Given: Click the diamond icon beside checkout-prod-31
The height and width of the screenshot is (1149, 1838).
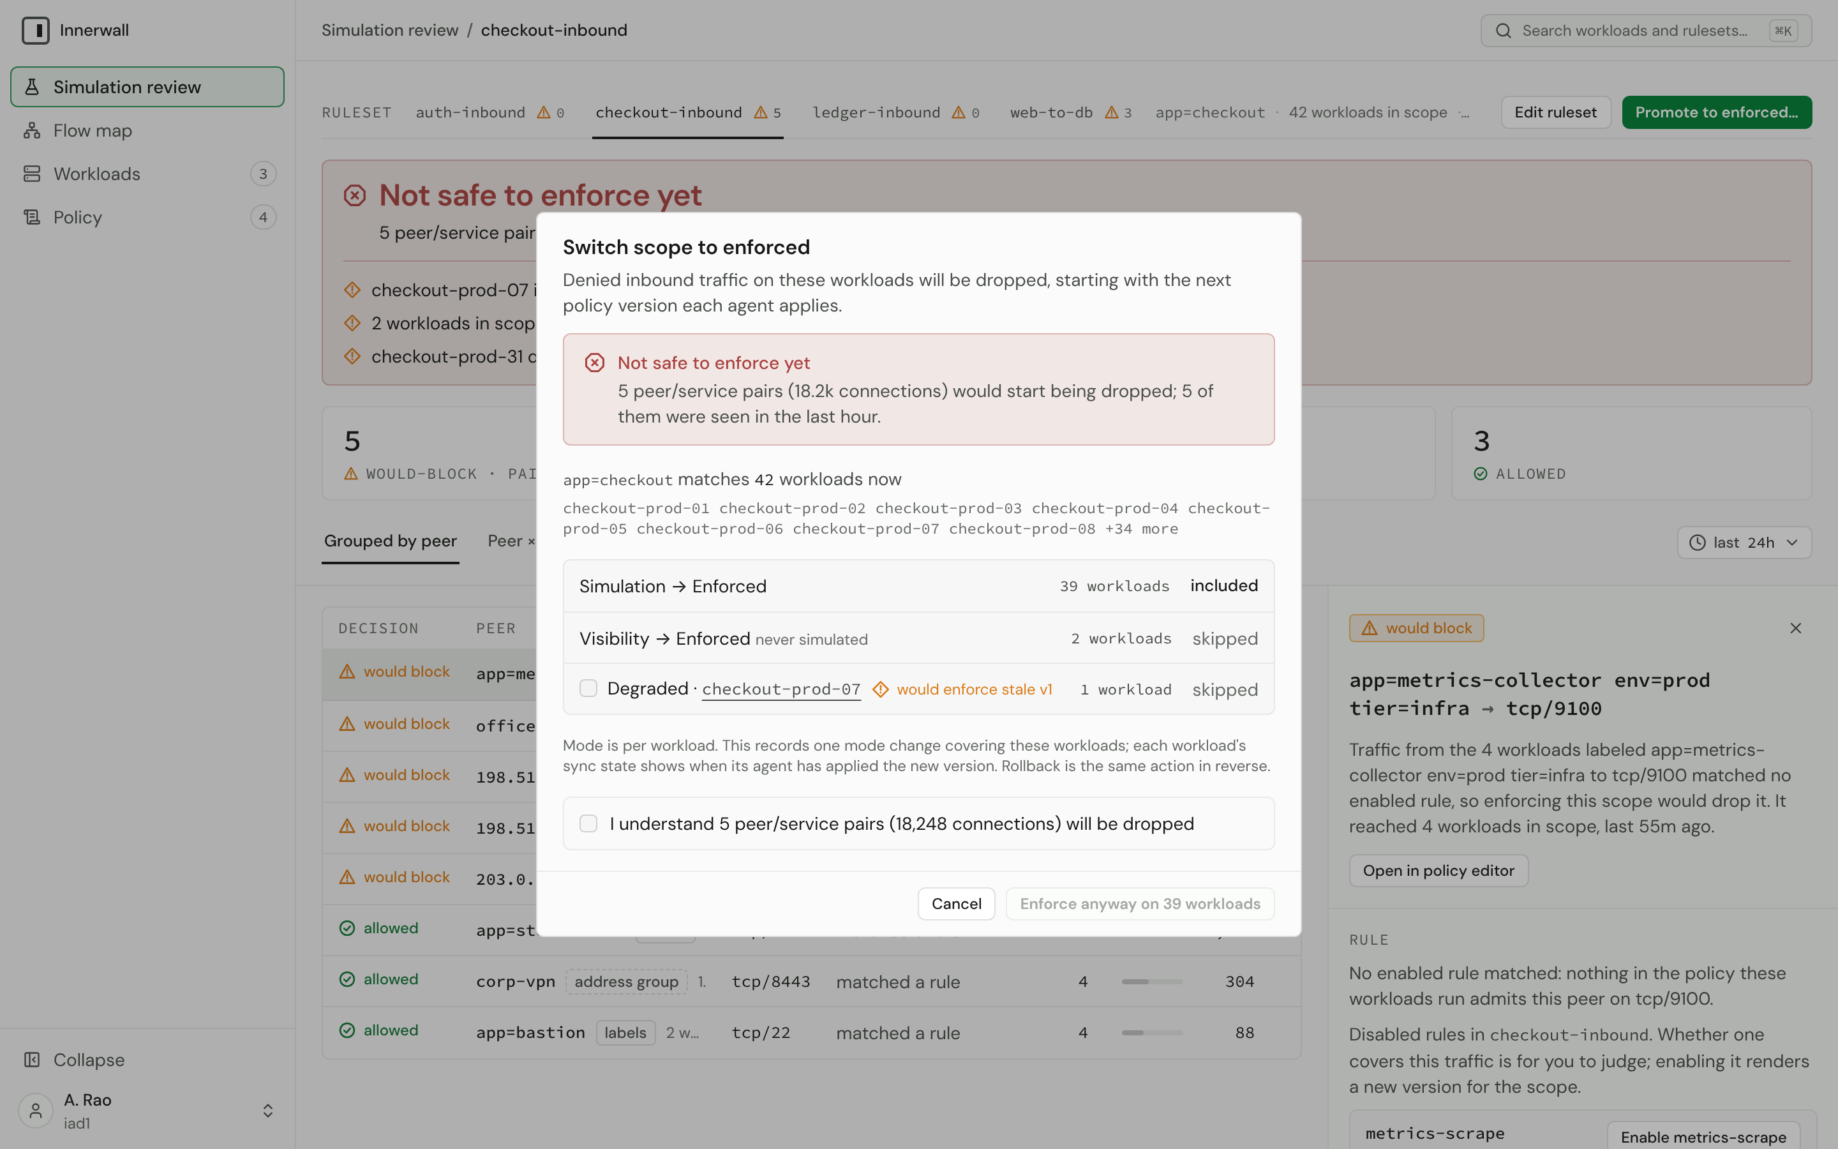Looking at the screenshot, I should (352, 356).
